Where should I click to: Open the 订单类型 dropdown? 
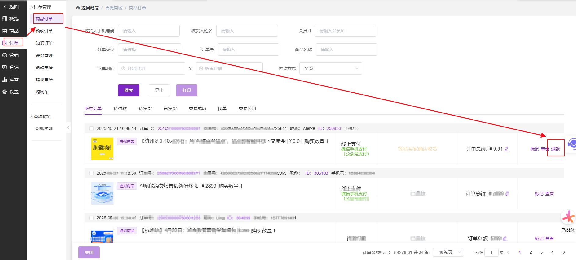point(149,50)
